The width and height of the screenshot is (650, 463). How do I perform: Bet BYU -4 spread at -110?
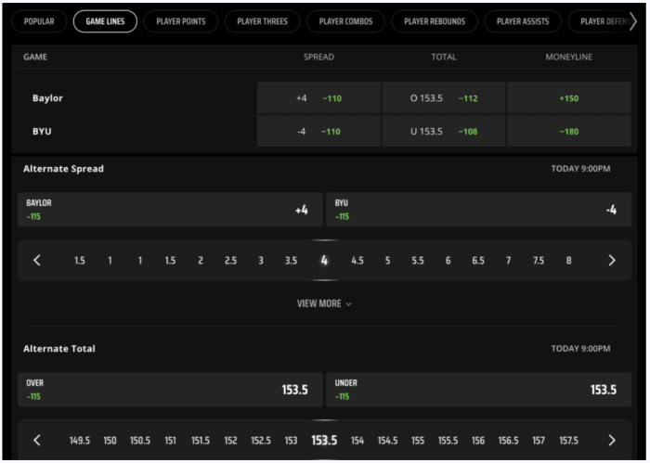318,131
